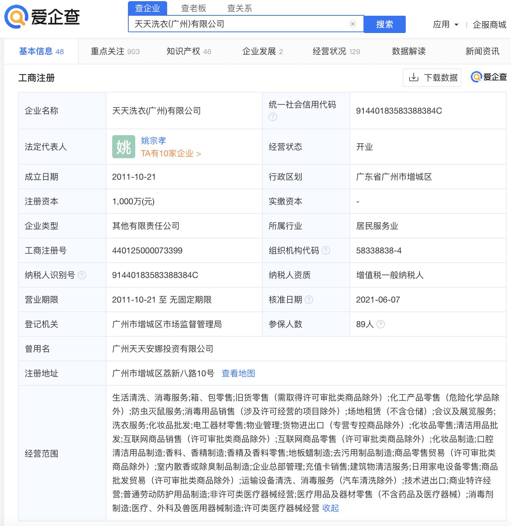Click the question mark next to 参保人数
The width and height of the screenshot is (511, 526).
pos(380,324)
